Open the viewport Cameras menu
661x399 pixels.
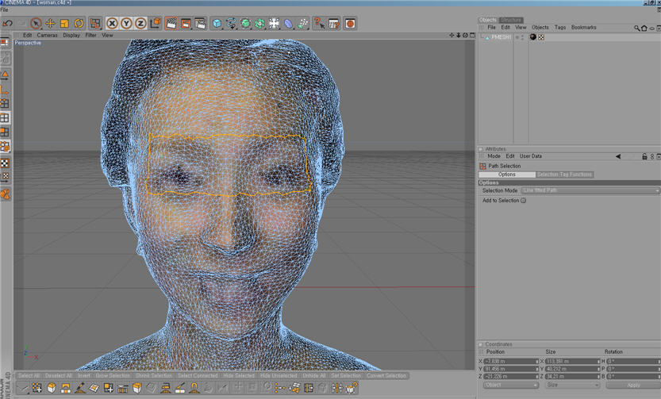(48, 36)
